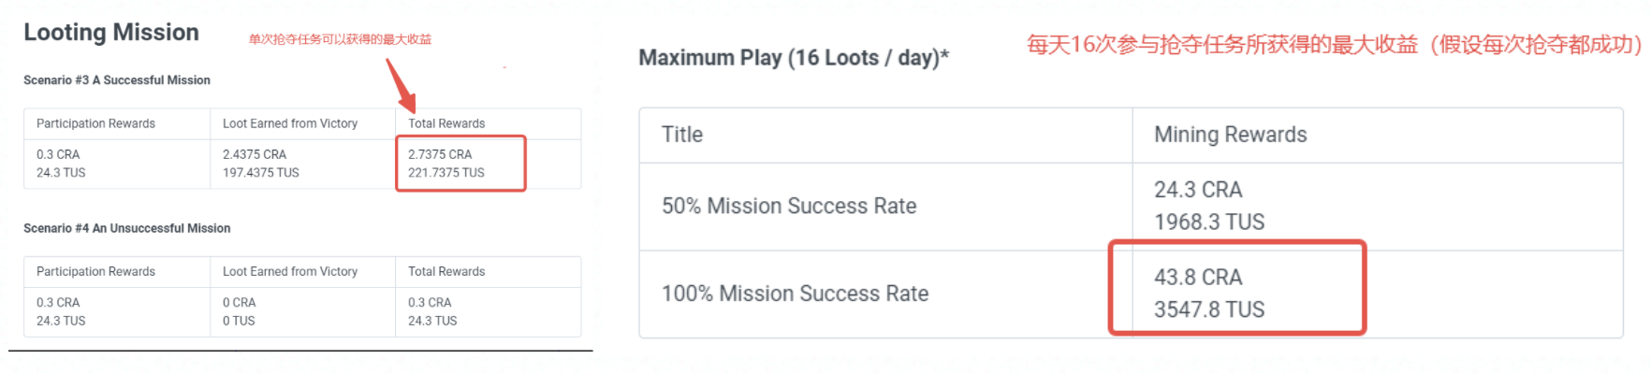1651x373 pixels.
Task: Click Loot Earned from Victory header in Scenario #3
Action: (x=290, y=123)
